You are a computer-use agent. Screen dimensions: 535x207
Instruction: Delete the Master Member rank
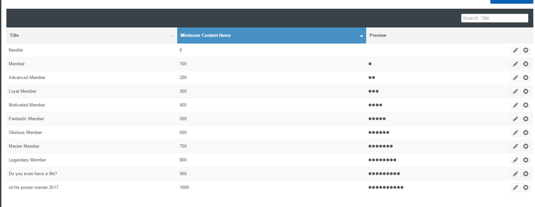526,146
